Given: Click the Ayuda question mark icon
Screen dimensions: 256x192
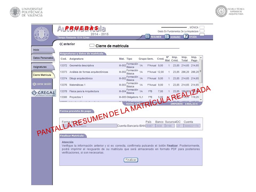Looking at the screenshot, I should (x=186, y=36).
